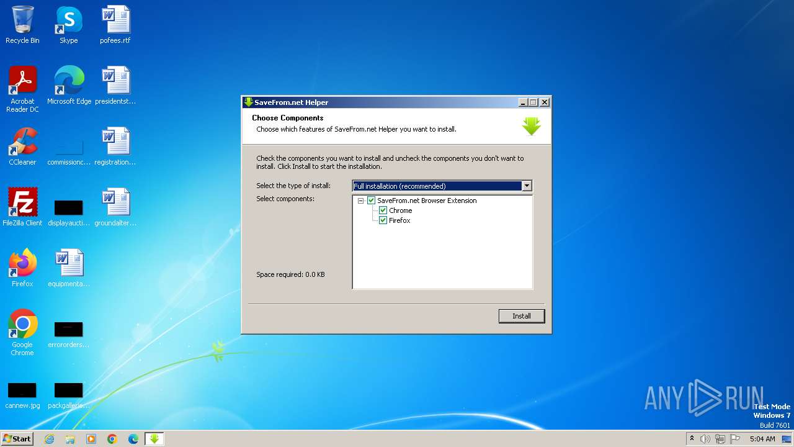Launch Skype from the desktop

click(x=68, y=25)
